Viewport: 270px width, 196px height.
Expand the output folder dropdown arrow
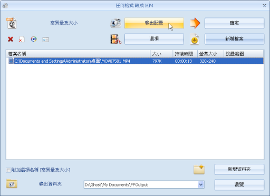point(201,184)
